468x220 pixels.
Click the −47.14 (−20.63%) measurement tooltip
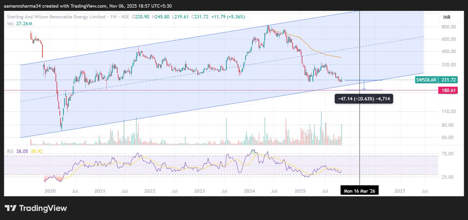pyautogui.click(x=363, y=99)
